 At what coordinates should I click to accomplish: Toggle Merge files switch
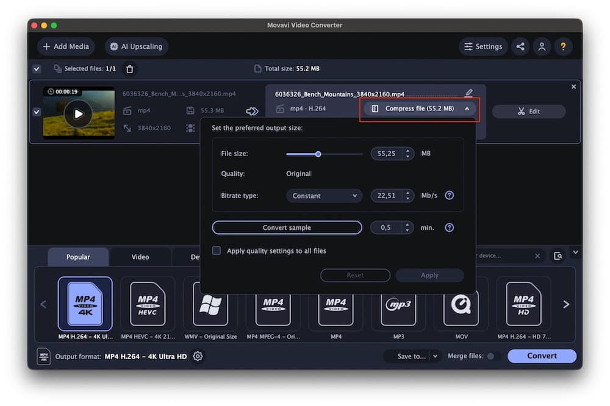pos(493,356)
